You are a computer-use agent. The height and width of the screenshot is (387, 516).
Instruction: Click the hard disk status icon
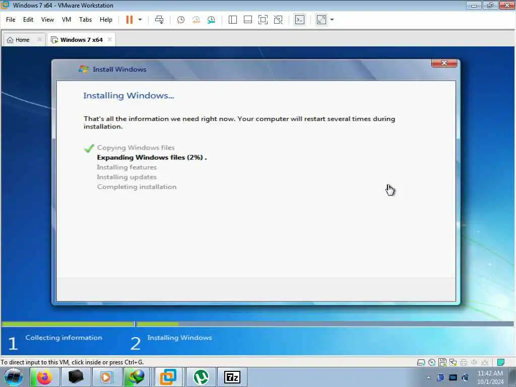click(x=421, y=363)
